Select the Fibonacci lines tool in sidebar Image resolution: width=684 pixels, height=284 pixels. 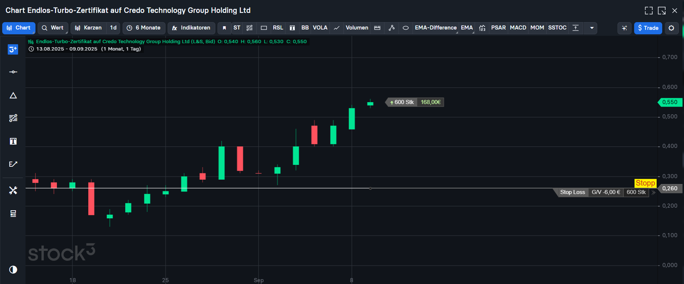[13, 118]
